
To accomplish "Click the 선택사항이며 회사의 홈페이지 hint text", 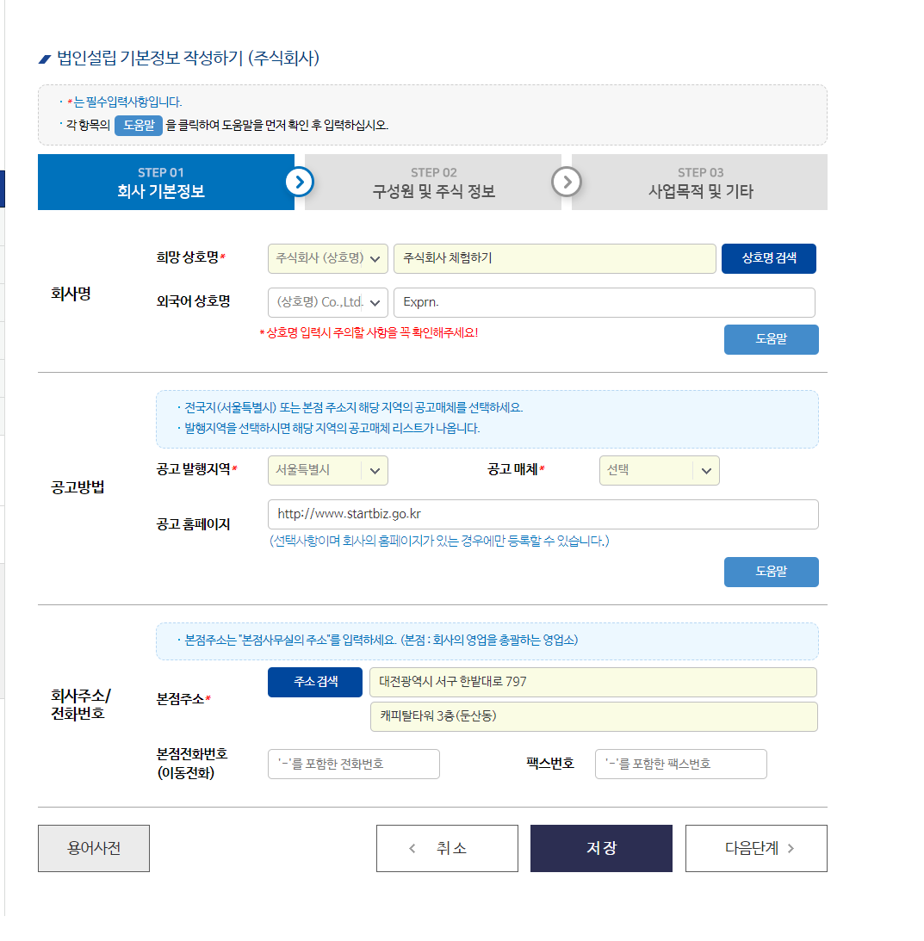I will click(x=439, y=542).
